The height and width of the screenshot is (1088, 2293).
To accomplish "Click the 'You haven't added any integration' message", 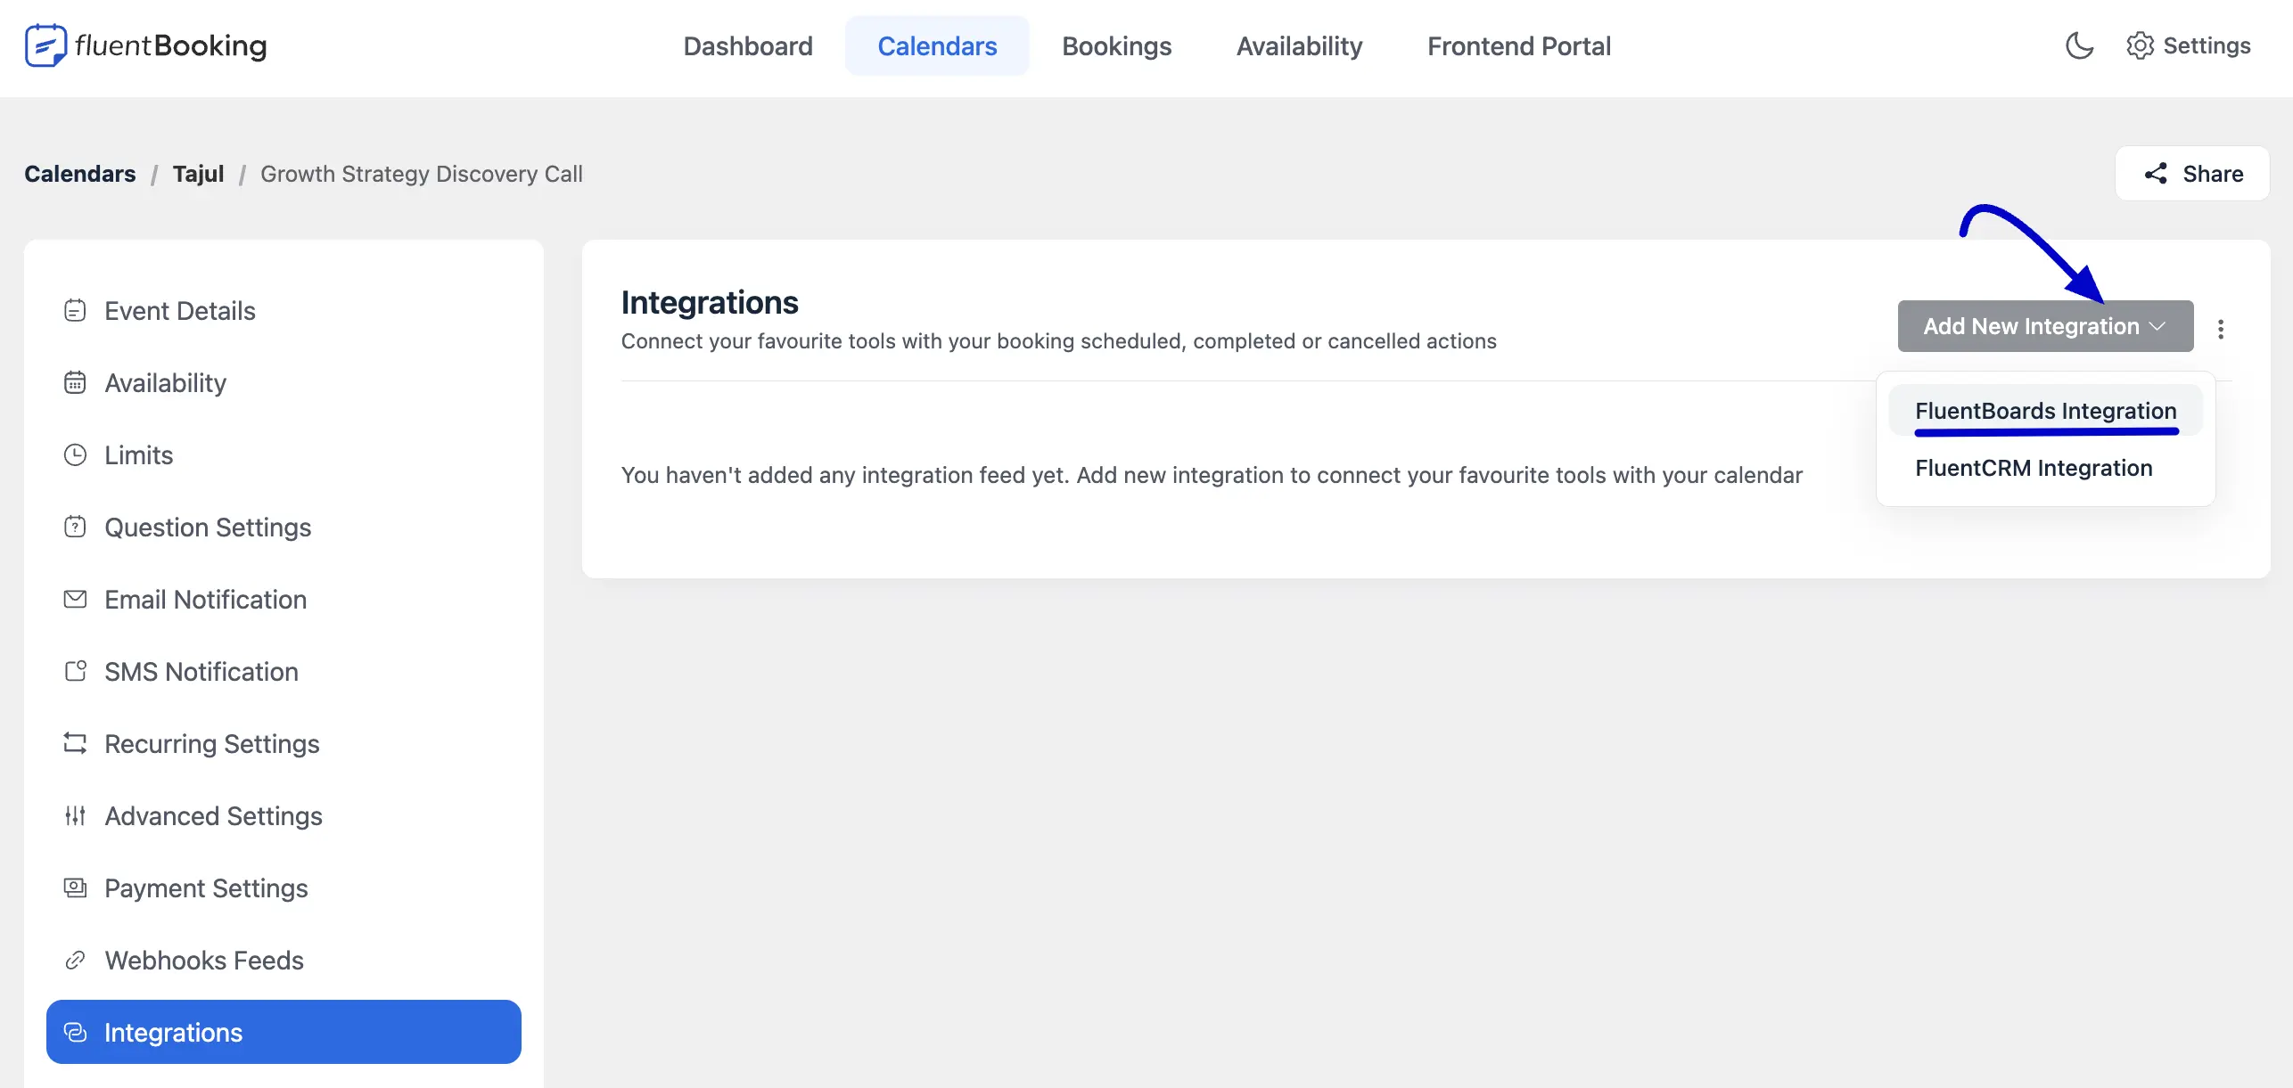I will [x=1212, y=475].
